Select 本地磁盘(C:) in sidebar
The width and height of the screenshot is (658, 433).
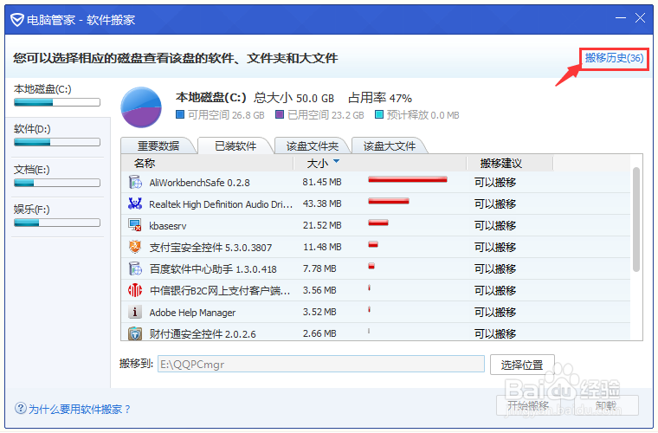point(57,96)
